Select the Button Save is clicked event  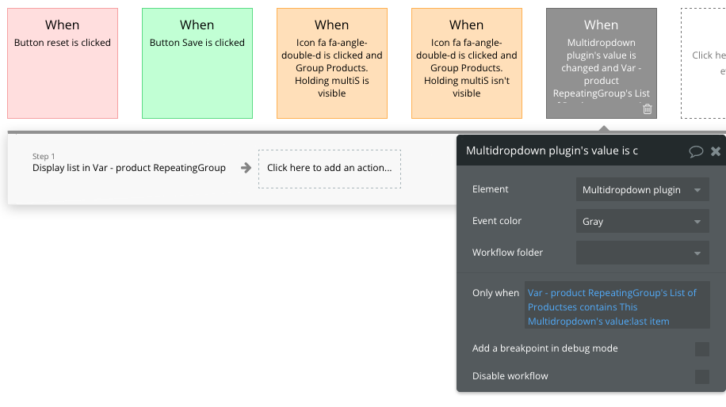[x=197, y=63]
